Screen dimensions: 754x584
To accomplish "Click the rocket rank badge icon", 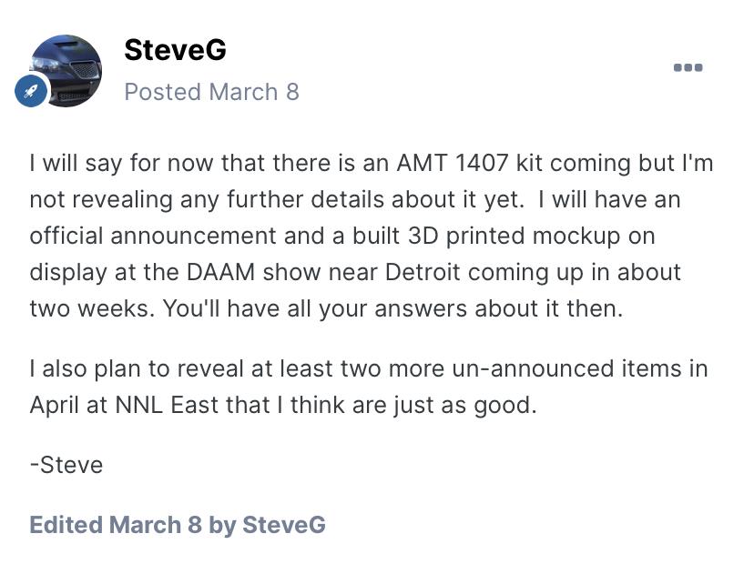I will point(31,91).
